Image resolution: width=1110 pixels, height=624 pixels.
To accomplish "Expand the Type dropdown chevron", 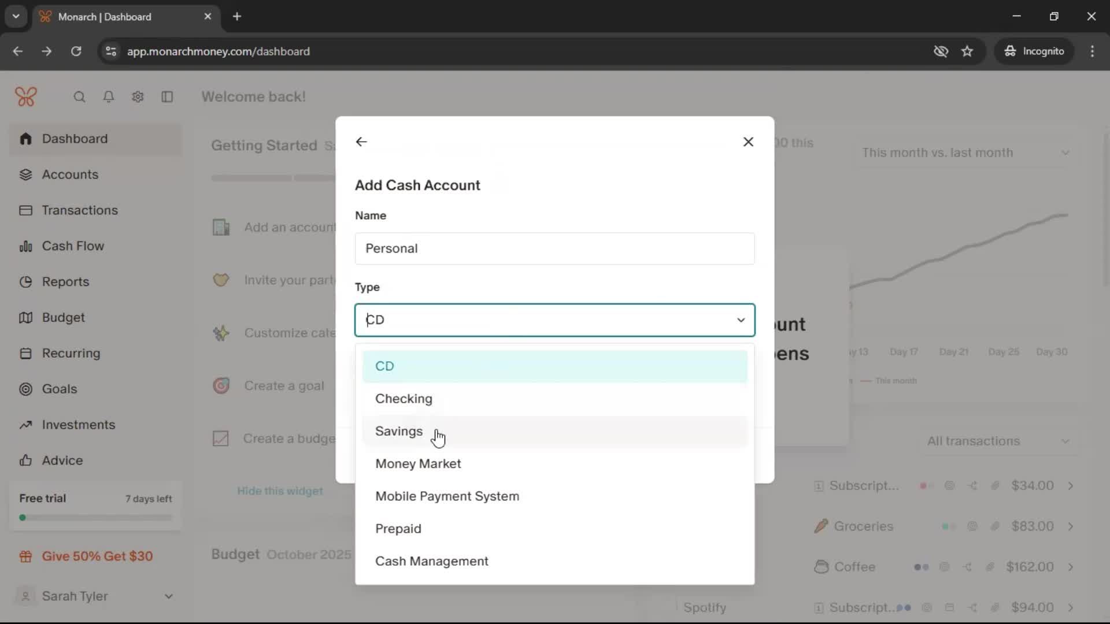I will 741,320.
